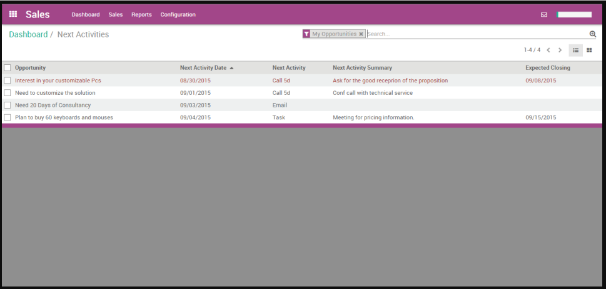Go to next page arrow
The height and width of the screenshot is (289, 606).
tap(560, 50)
